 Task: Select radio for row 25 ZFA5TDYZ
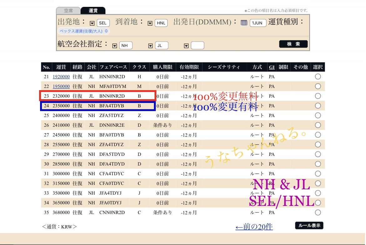tap(318, 115)
